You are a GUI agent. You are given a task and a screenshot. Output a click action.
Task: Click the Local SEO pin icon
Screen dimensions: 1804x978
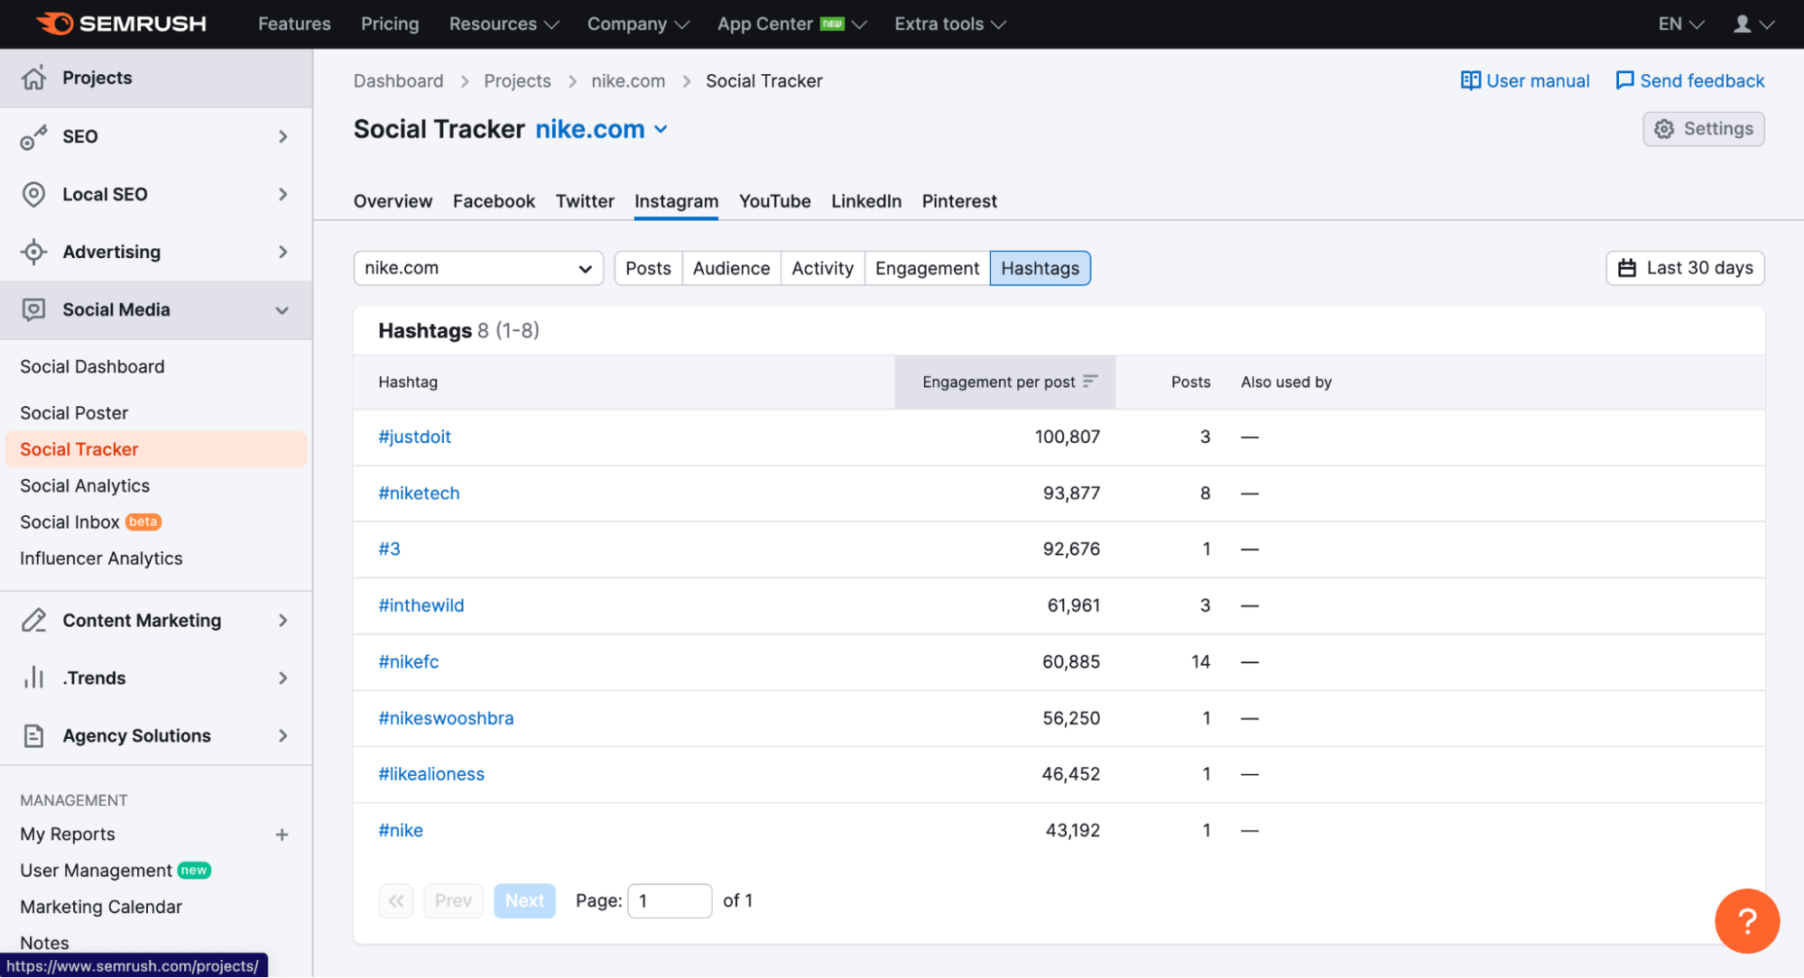(33, 194)
